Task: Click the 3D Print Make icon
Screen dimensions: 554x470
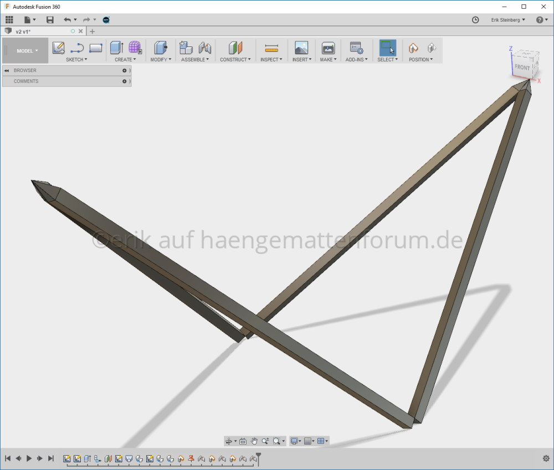Action: 328,48
